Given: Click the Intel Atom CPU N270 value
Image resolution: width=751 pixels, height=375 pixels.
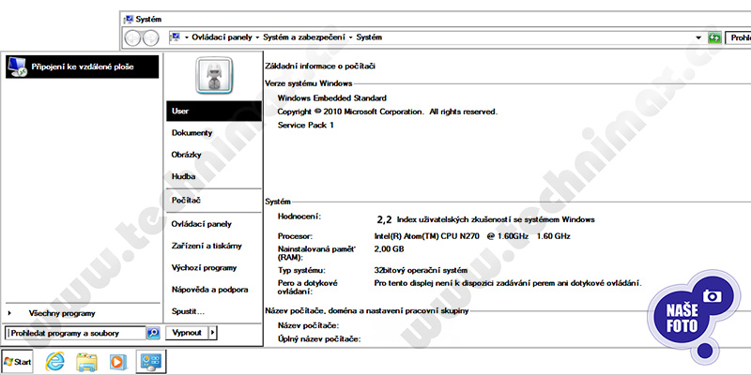Looking at the screenshot, I should (x=472, y=236).
